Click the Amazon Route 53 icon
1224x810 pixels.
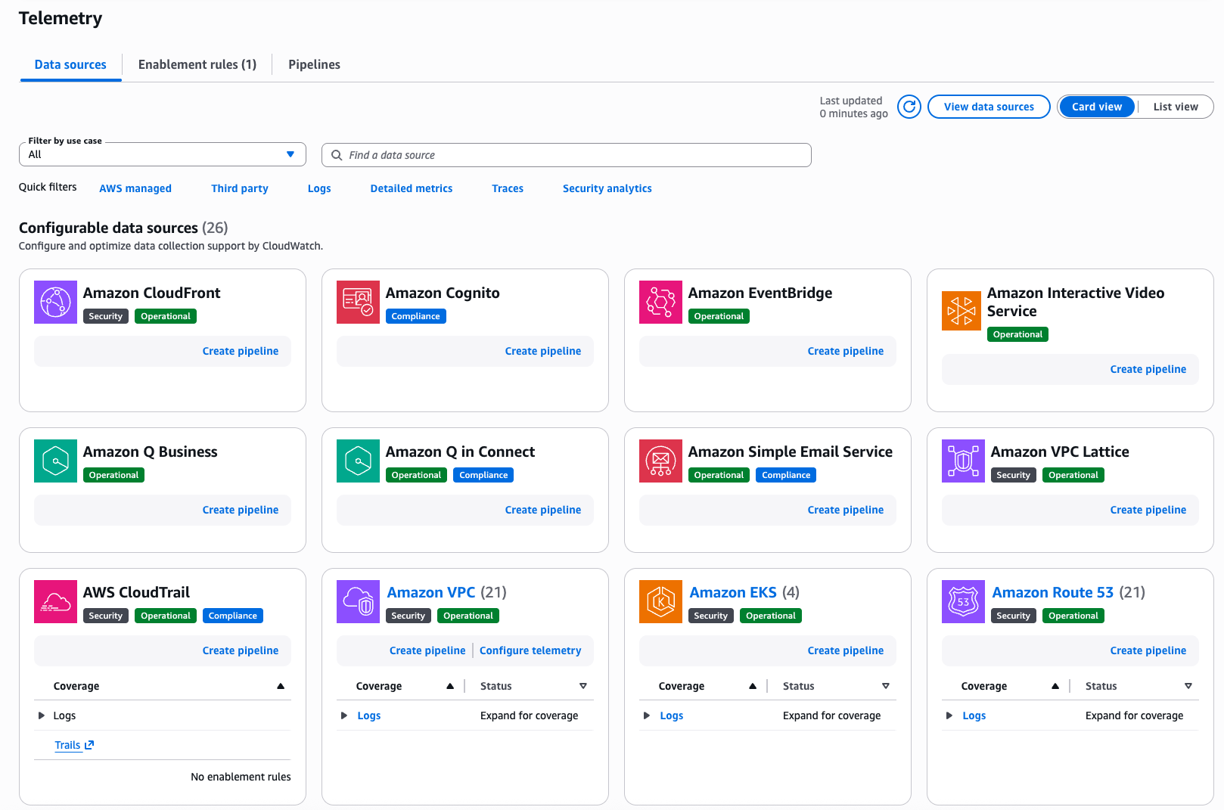coord(963,602)
